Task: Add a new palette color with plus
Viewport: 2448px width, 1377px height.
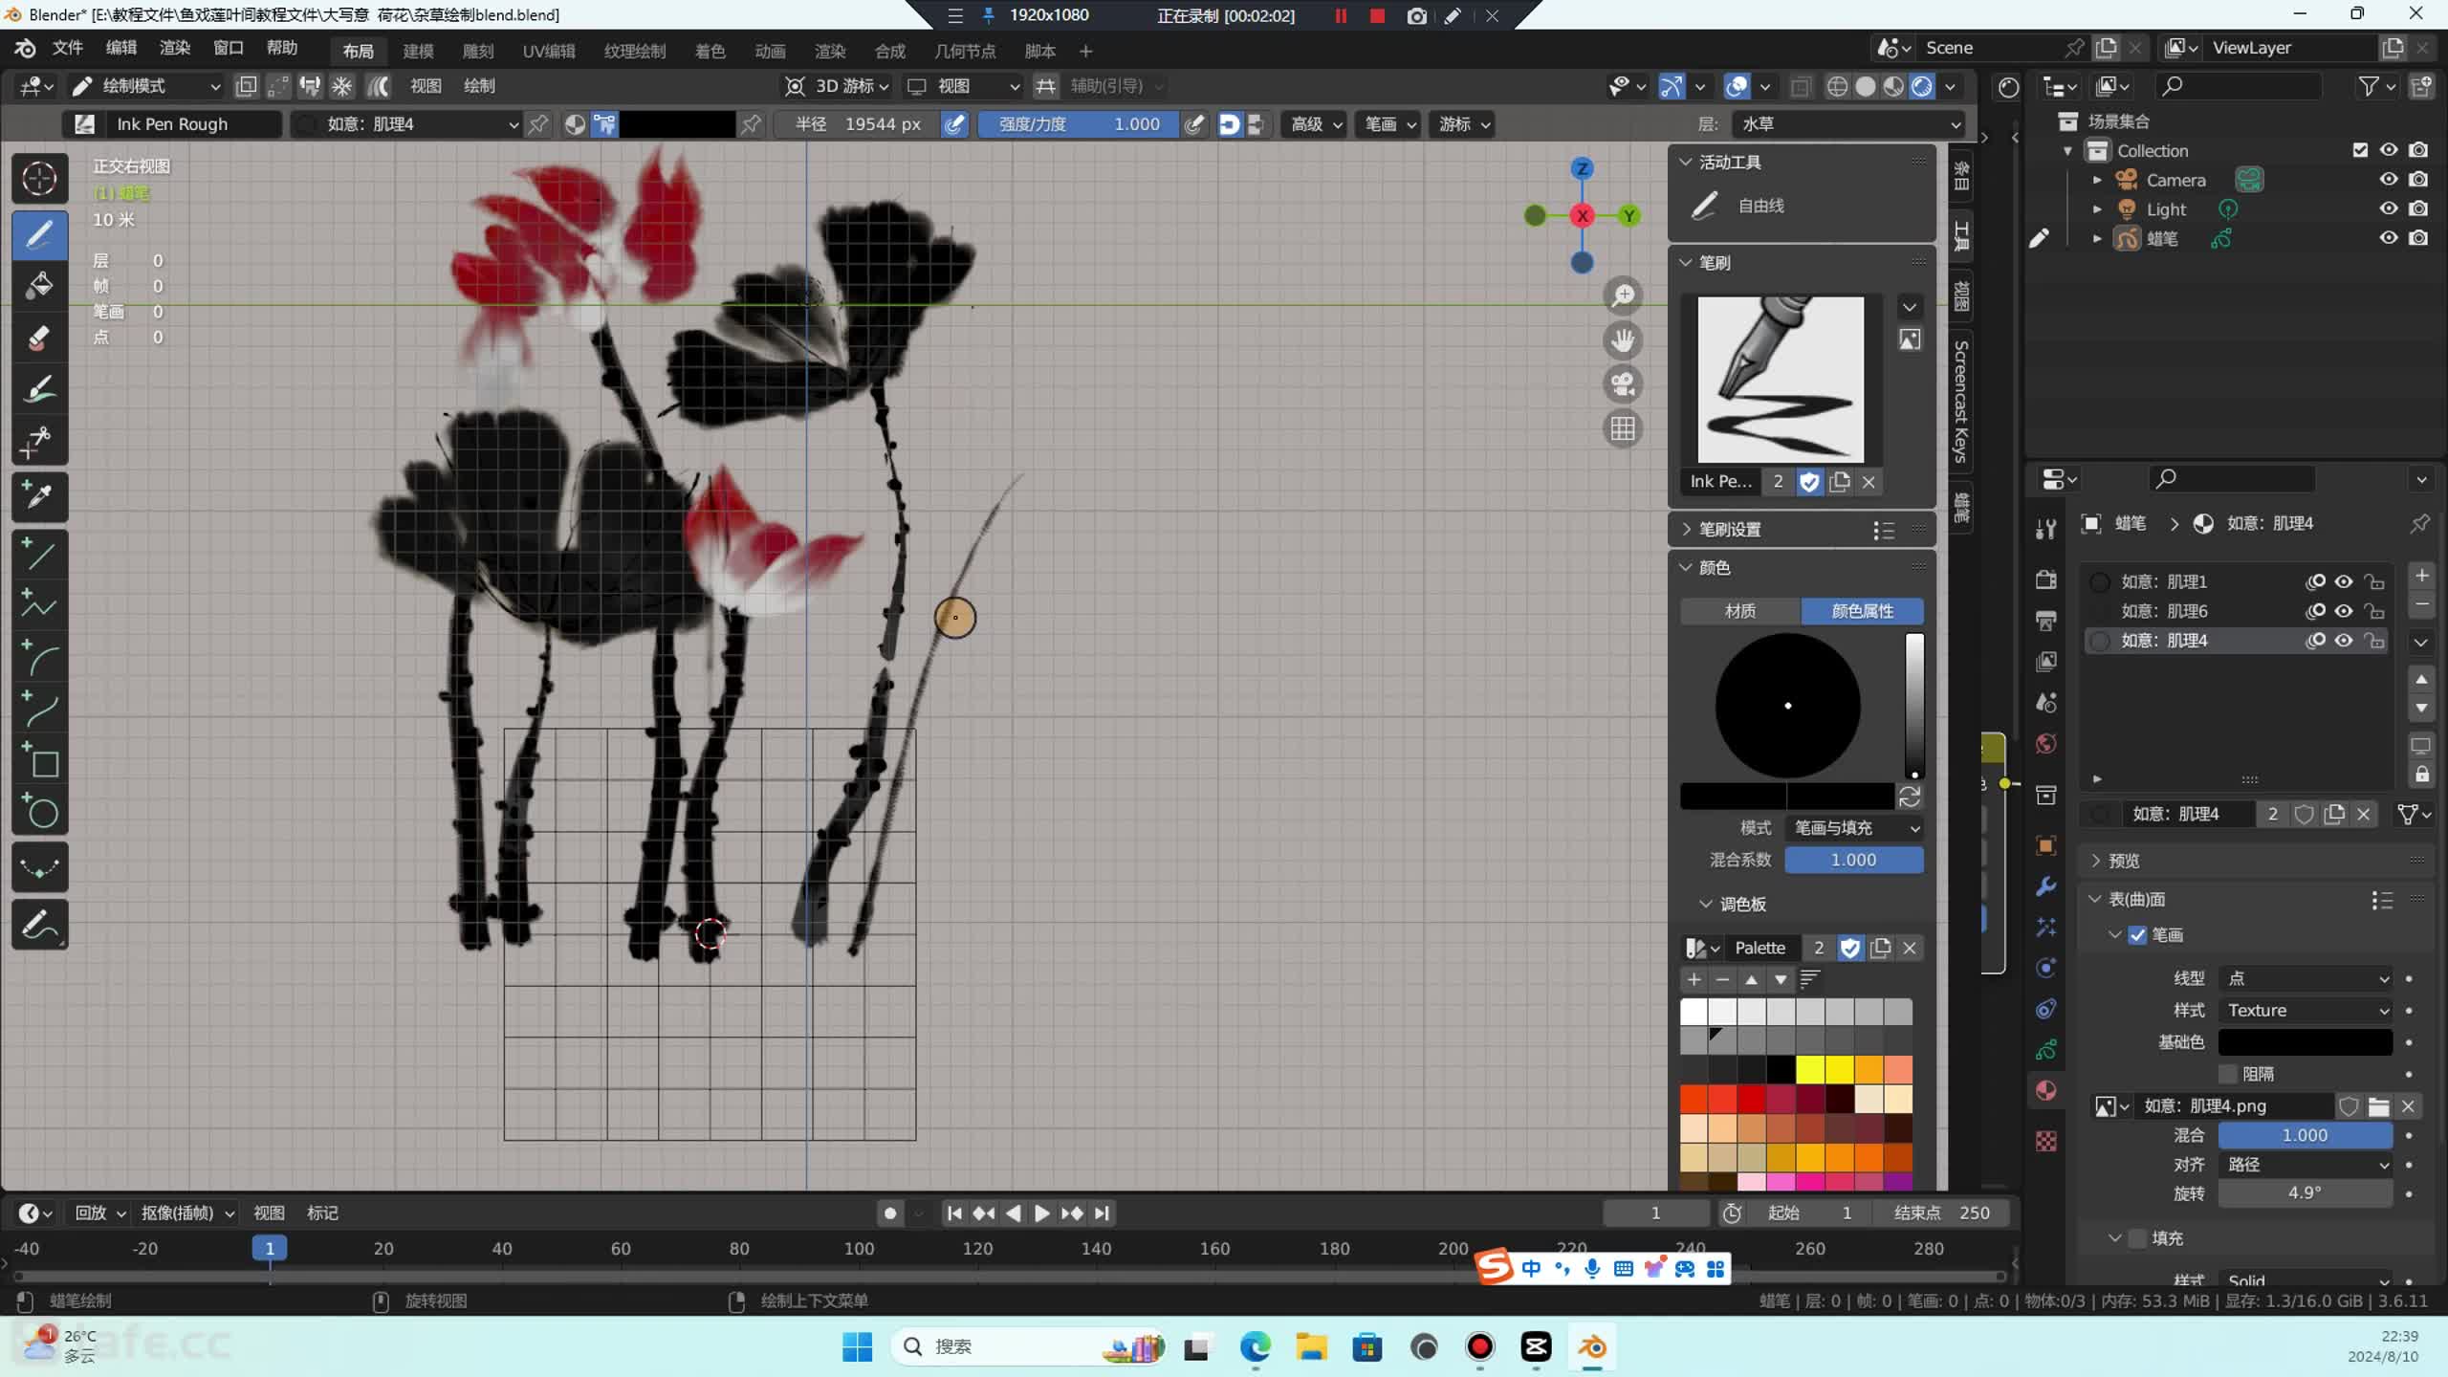Action: coord(1694,979)
